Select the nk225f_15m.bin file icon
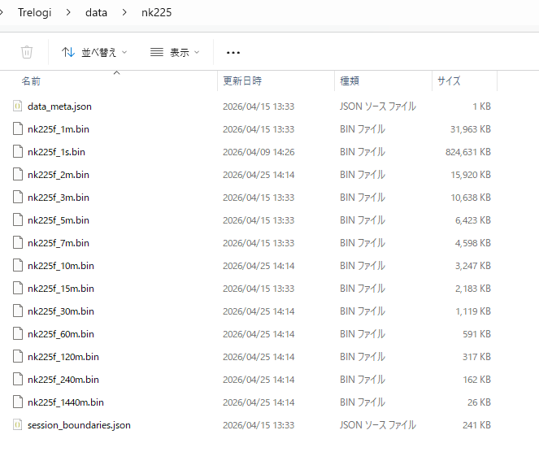This screenshot has height=452, width=539. pos(18,289)
